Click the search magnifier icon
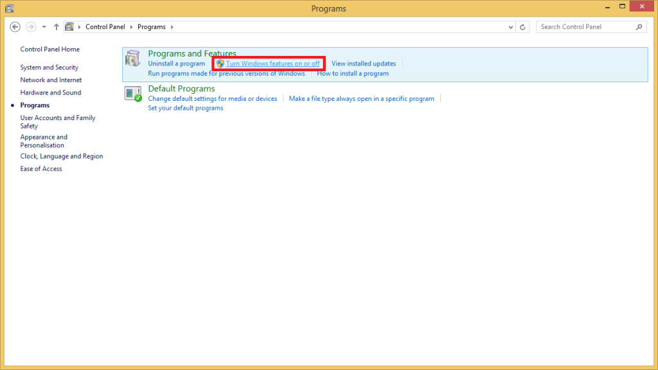 click(639, 27)
